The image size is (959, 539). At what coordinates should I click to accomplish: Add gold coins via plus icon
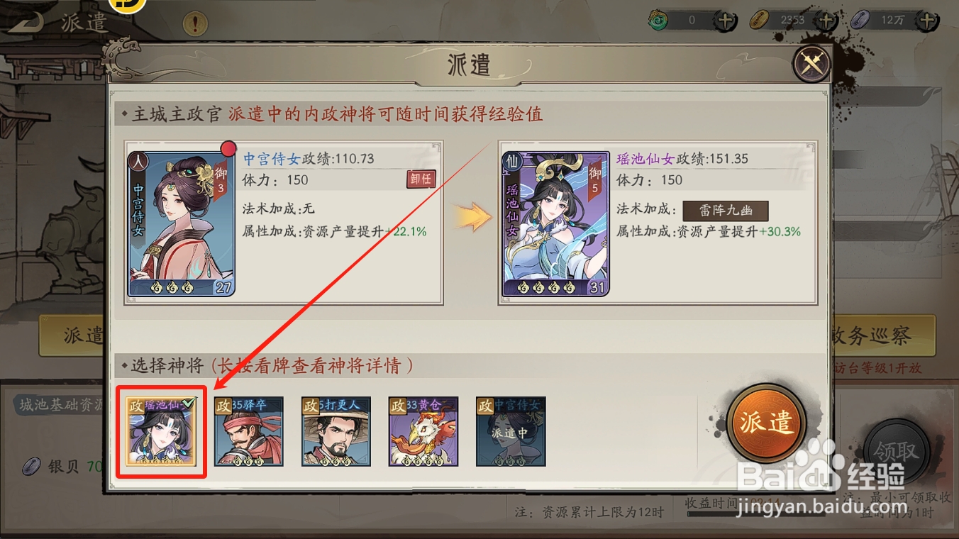(826, 21)
